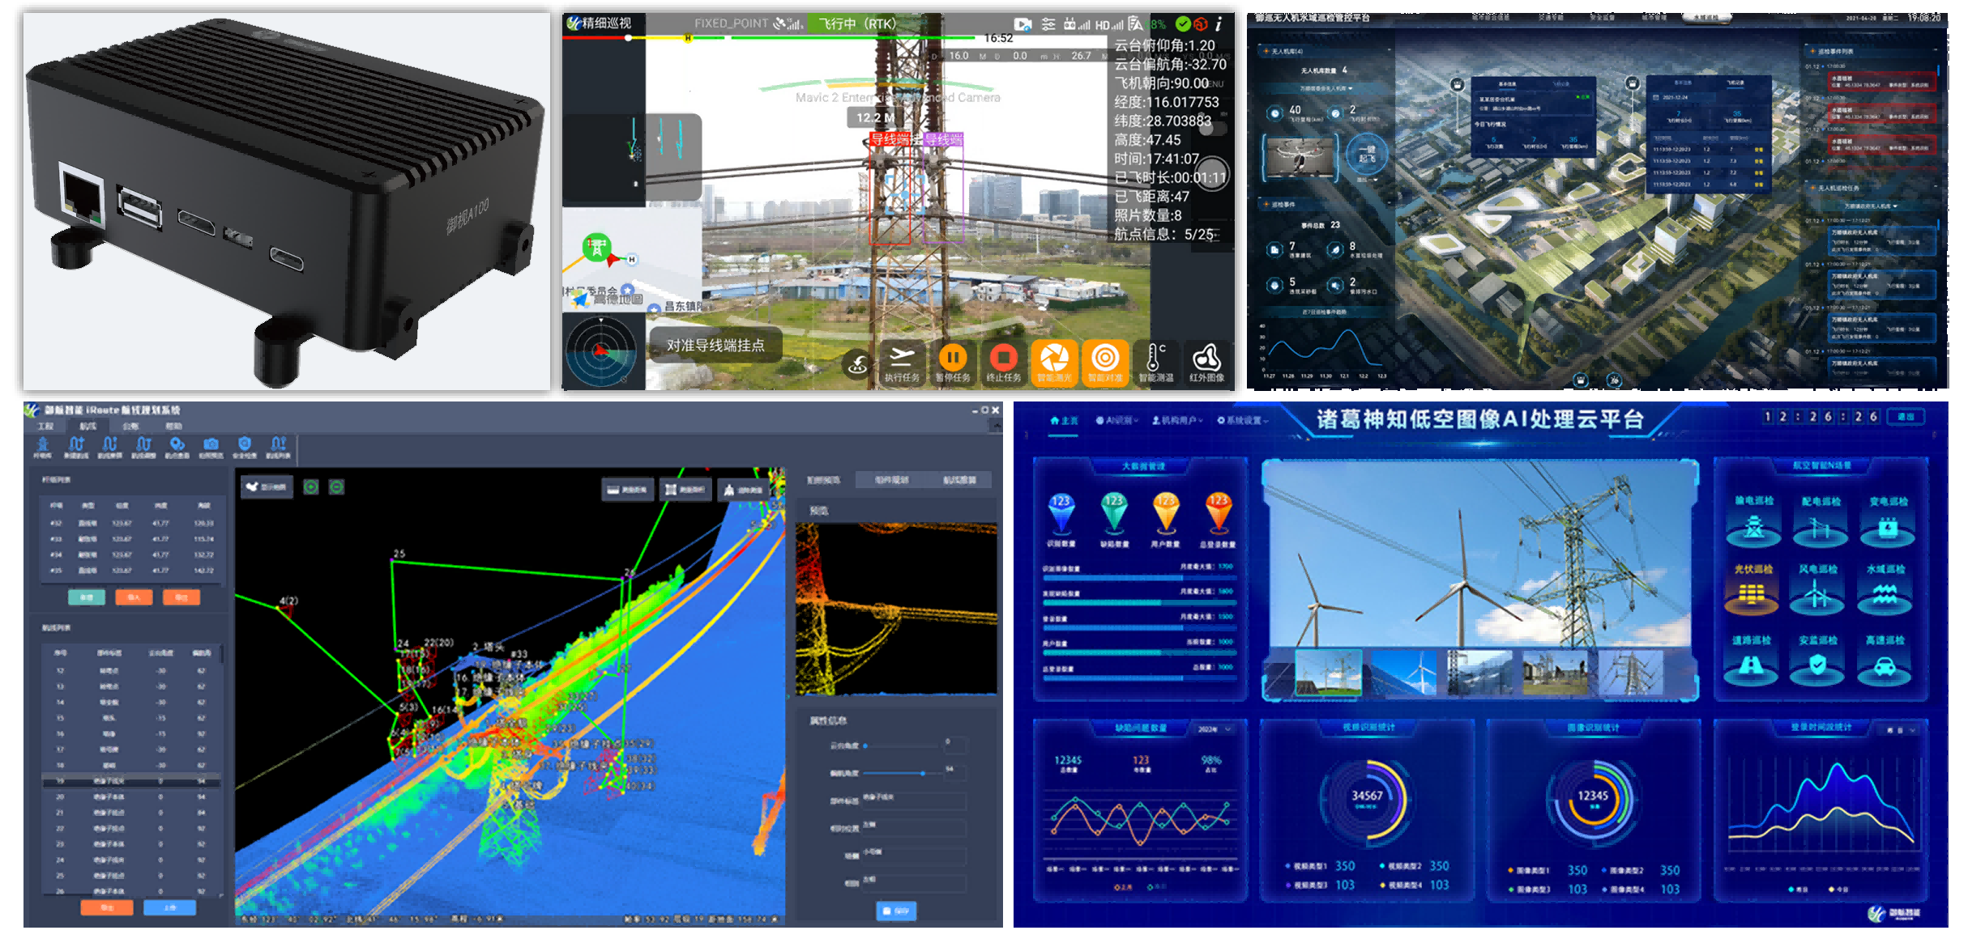
Task: Expand the 机构用户 dropdown menu
Action: click(1177, 420)
